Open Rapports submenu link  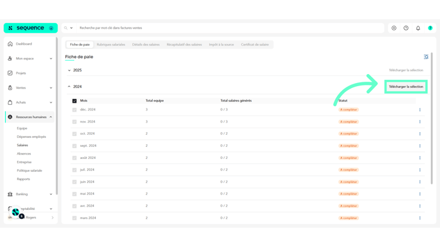23,179
